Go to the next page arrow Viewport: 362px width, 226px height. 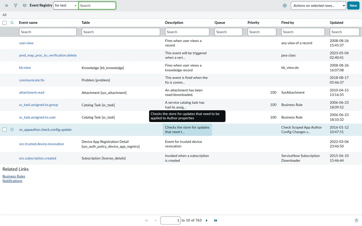coord(207,221)
